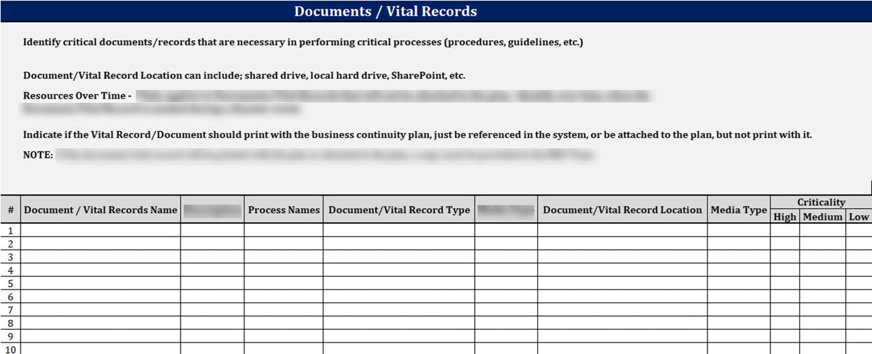Click row 1 Document / Vital Records Name cell

coord(100,230)
